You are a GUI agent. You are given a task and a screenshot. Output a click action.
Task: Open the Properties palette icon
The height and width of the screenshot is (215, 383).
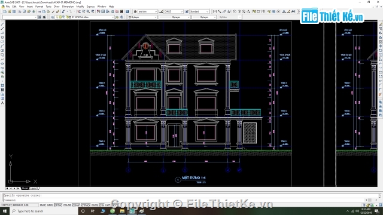(x=98, y=11)
